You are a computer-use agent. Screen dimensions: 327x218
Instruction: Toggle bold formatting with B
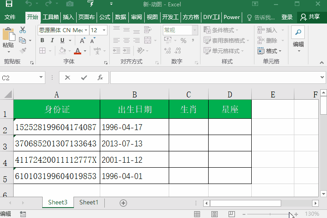42,40
